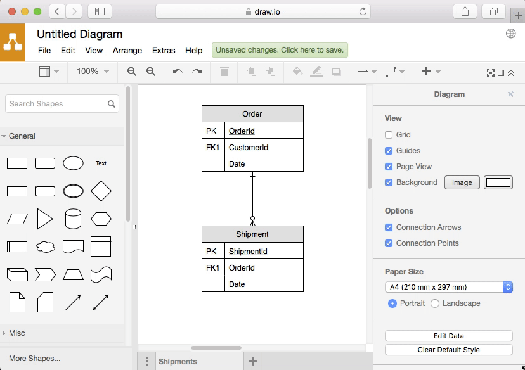This screenshot has height=370, width=525.
Task: Open the background color swatch
Action: coord(498,182)
